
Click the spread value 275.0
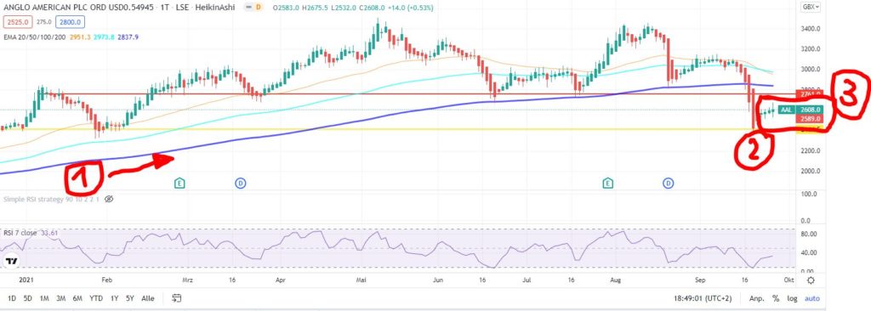tap(43, 21)
